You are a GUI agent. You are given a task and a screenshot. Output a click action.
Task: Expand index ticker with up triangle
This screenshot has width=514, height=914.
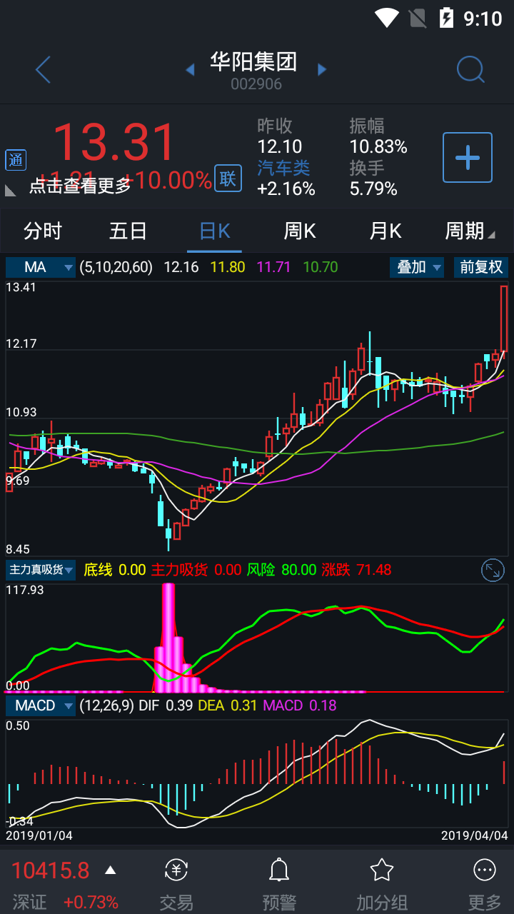[110, 870]
